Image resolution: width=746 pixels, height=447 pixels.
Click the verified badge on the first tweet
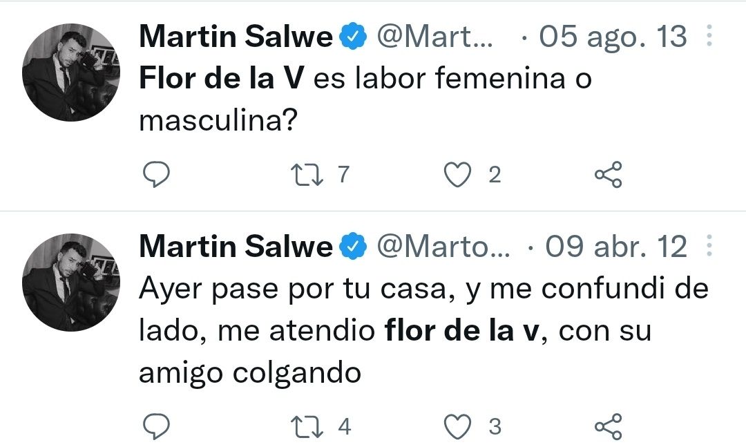[353, 37]
